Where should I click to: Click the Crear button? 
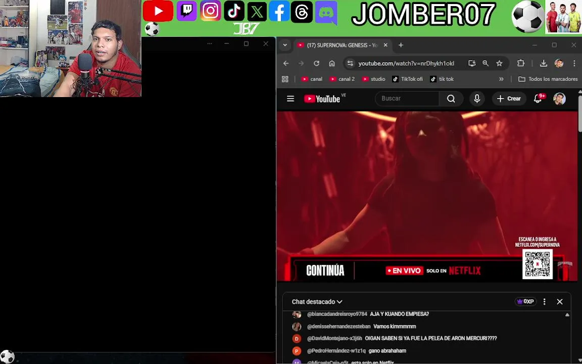point(509,99)
